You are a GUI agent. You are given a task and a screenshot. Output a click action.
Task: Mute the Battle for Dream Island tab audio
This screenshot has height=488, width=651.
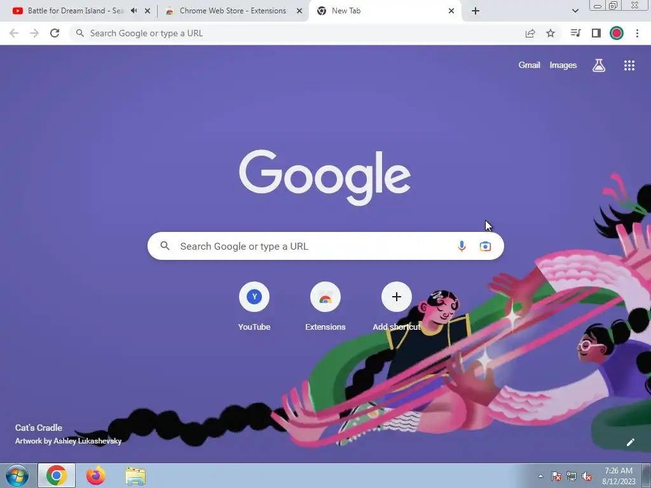134,11
